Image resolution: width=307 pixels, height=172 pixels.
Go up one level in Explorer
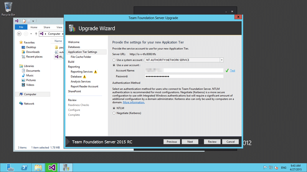(x=36, y=34)
